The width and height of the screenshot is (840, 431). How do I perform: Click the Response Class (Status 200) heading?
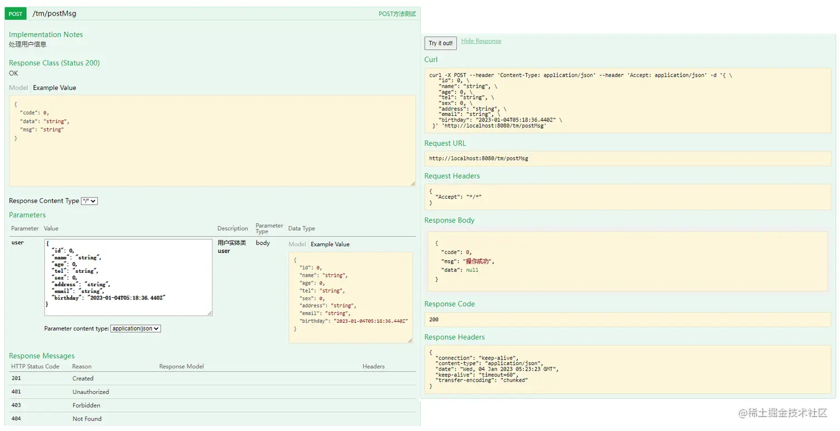(x=54, y=63)
